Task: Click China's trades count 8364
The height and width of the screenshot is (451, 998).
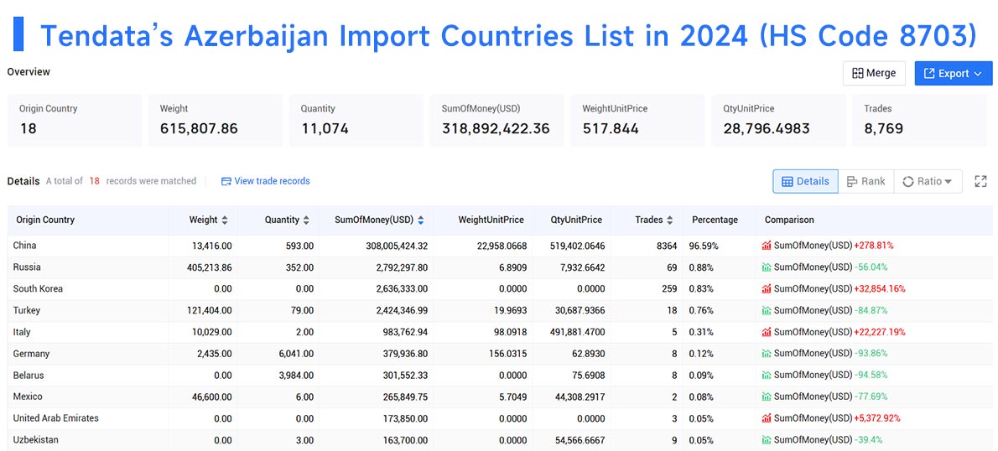Action: (667, 246)
